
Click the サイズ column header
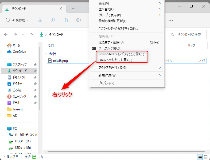[x=192, y=46]
